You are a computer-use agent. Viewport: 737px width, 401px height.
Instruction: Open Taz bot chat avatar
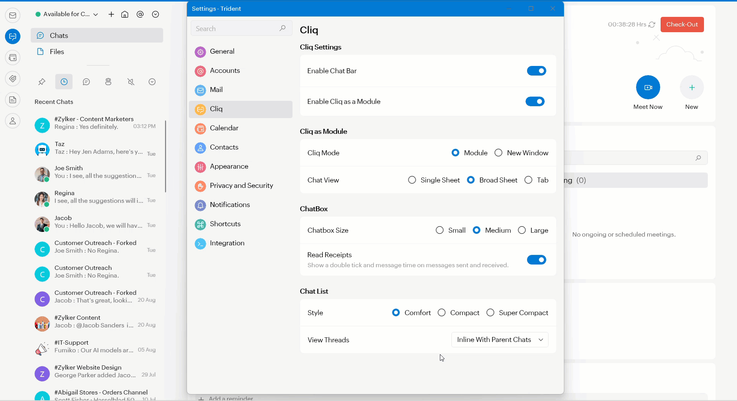[x=42, y=149]
